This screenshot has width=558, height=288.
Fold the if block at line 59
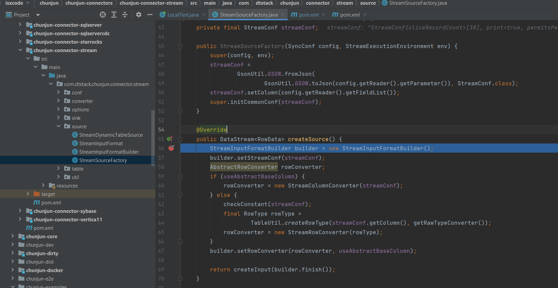[x=180, y=176]
